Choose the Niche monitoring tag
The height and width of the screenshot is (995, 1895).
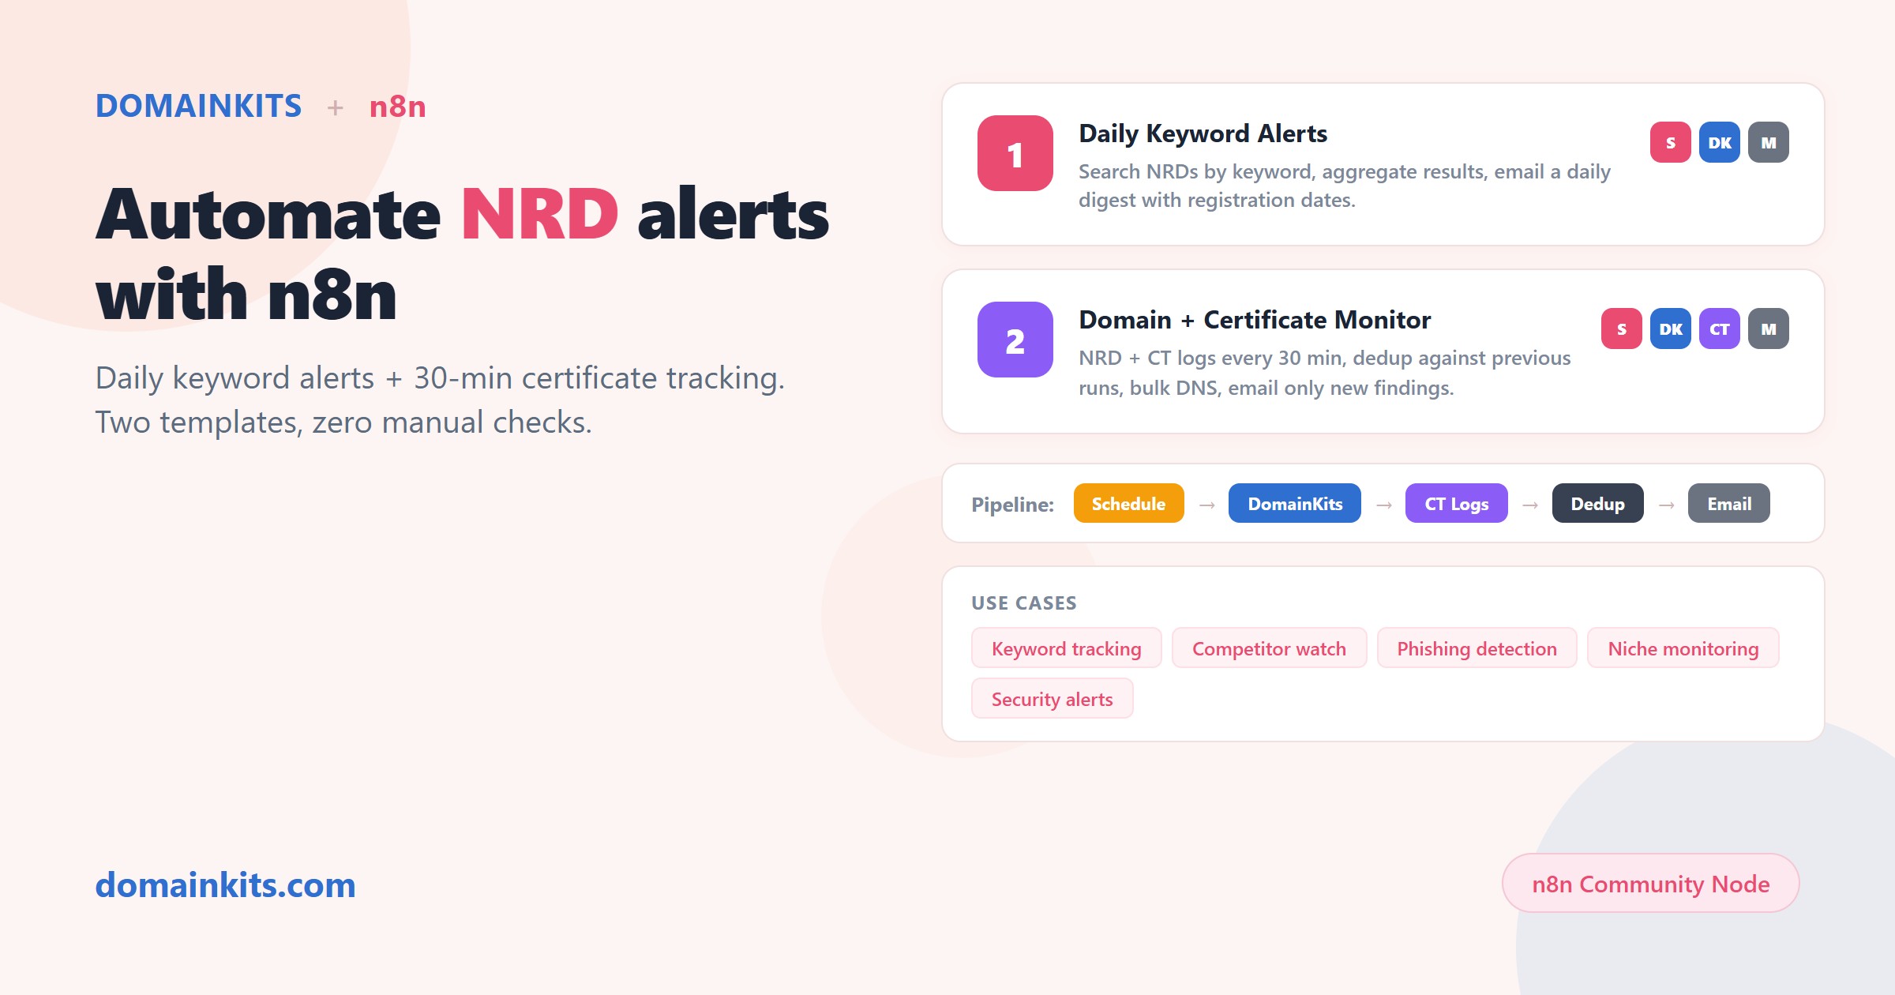1683,648
